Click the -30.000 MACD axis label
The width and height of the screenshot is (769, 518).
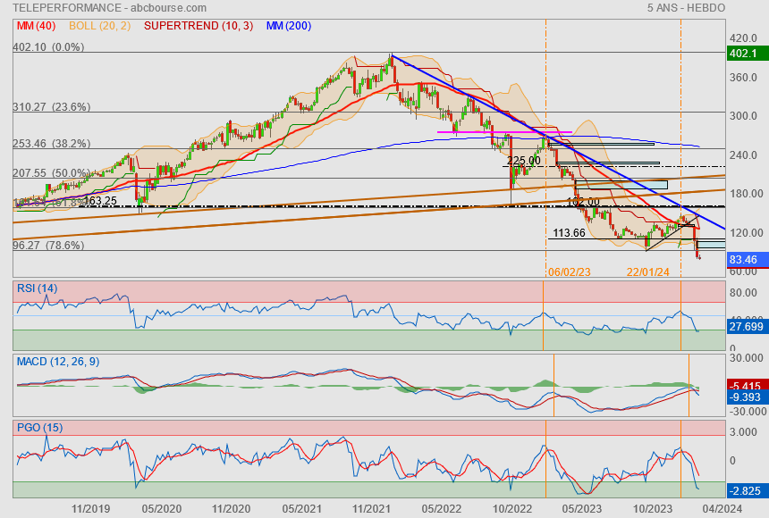pyautogui.click(x=746, y=411)
